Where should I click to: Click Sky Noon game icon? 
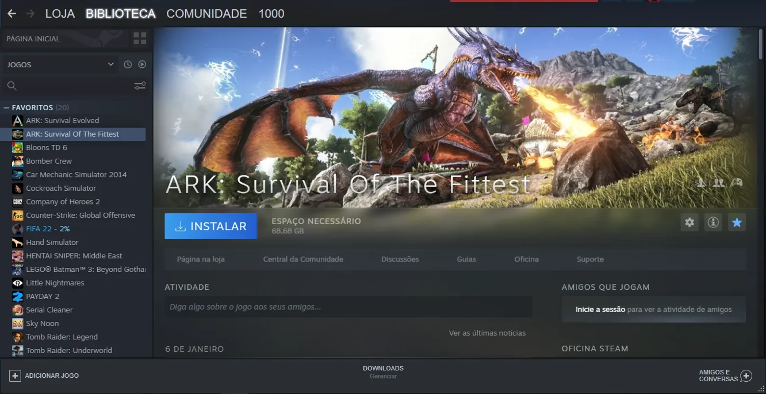[18, 324]
